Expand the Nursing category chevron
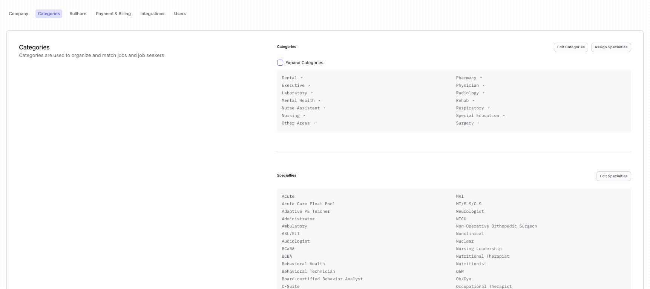The width and height of the screenshot is (650, 289). 304,116
